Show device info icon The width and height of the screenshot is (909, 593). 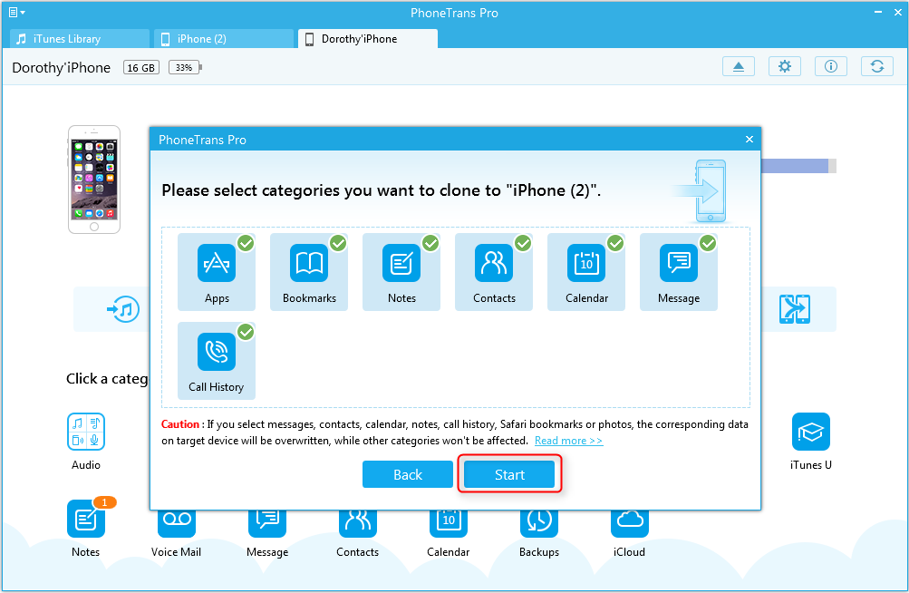(x=830, y=67)
